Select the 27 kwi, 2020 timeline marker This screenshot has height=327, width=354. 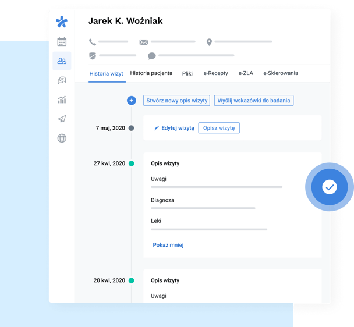[131, 163]
